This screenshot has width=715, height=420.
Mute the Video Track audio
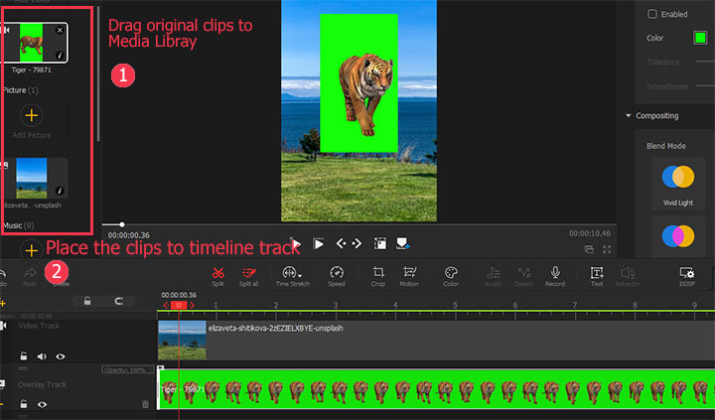click(x=42, y=356)
